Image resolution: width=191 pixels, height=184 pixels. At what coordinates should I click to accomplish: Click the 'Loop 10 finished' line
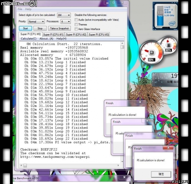click(x=56, y=95)
